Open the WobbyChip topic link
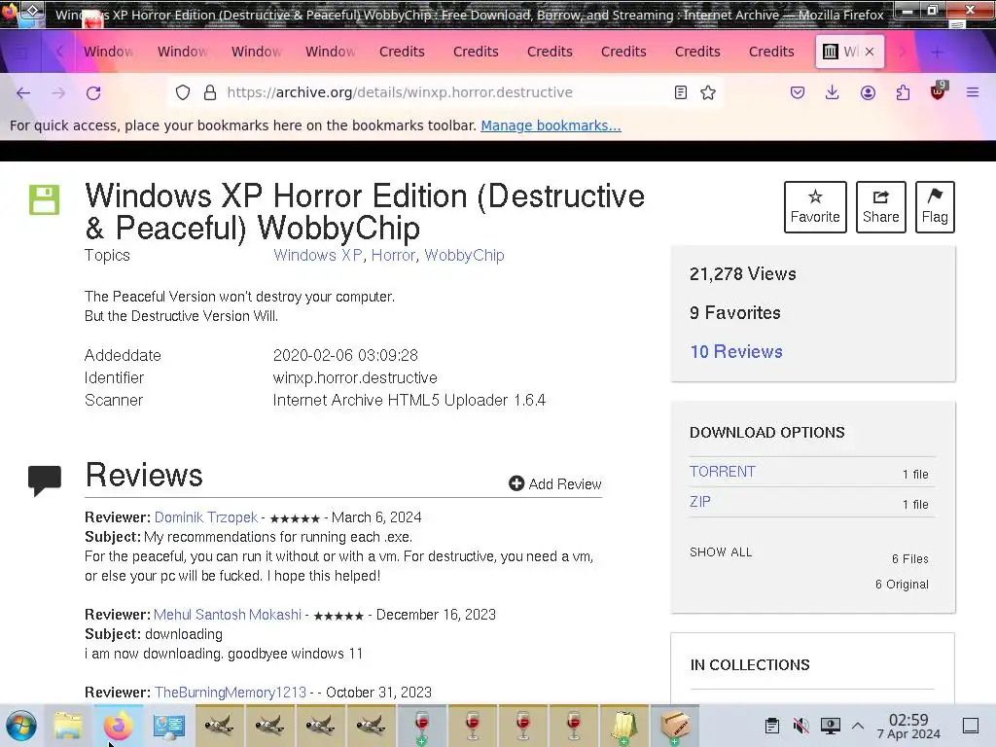 click(464, 256)
